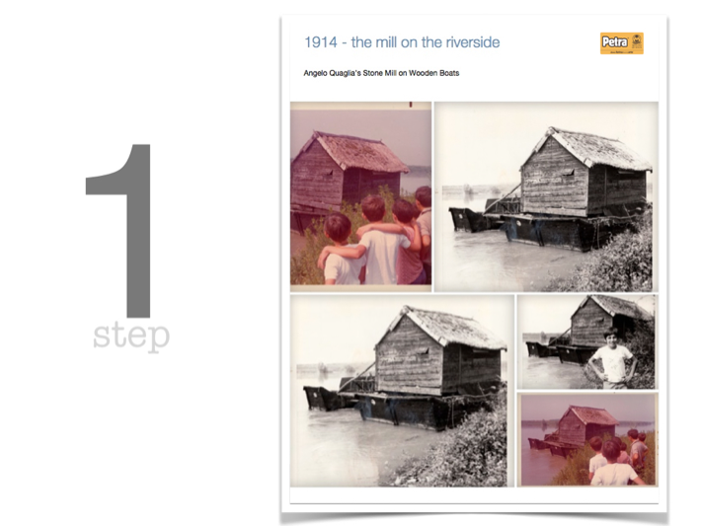Select the title '1914 - the mill on the riverside'
The height and width of the screenshot is (526, 701).
click(x=402, y=42)
